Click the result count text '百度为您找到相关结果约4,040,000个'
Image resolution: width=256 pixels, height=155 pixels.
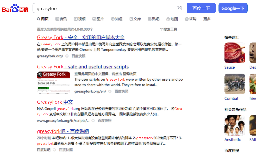coord(65,29)
